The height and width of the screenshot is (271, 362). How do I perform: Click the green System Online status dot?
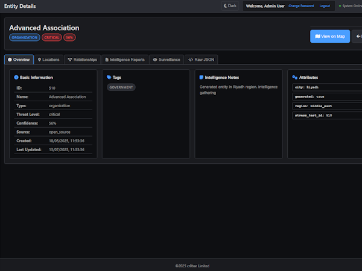(x=340, y=6)
